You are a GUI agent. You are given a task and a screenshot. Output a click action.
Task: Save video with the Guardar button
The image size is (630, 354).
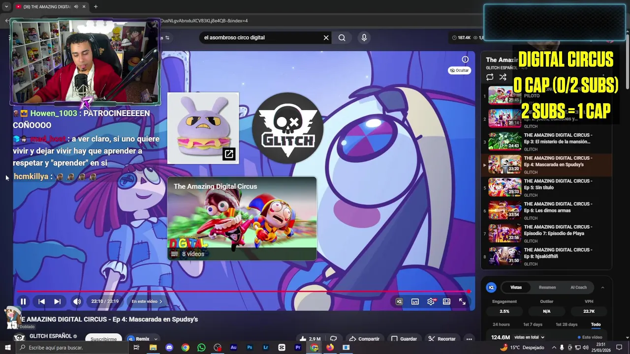click(404, 339)
